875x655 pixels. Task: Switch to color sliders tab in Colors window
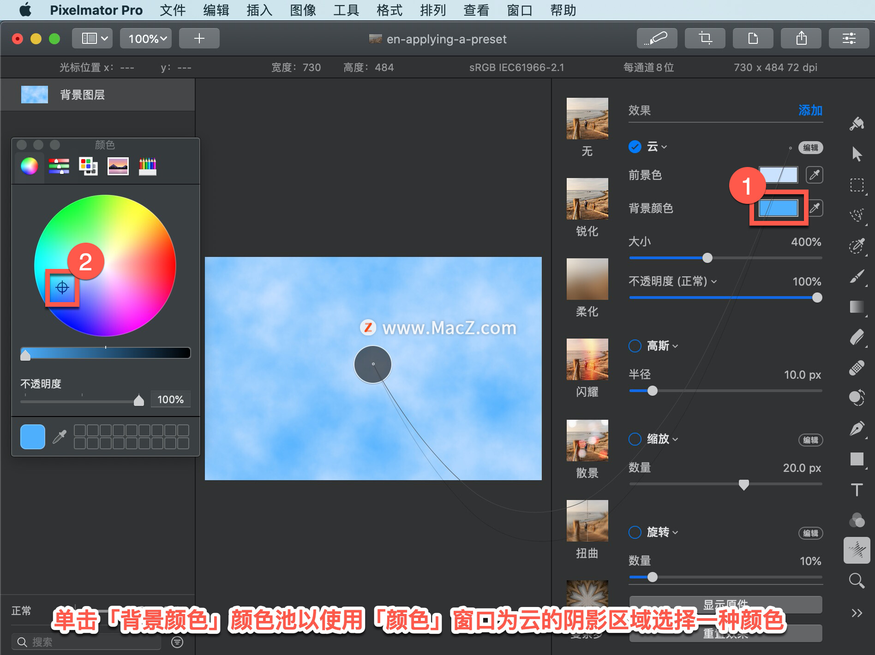59,166
